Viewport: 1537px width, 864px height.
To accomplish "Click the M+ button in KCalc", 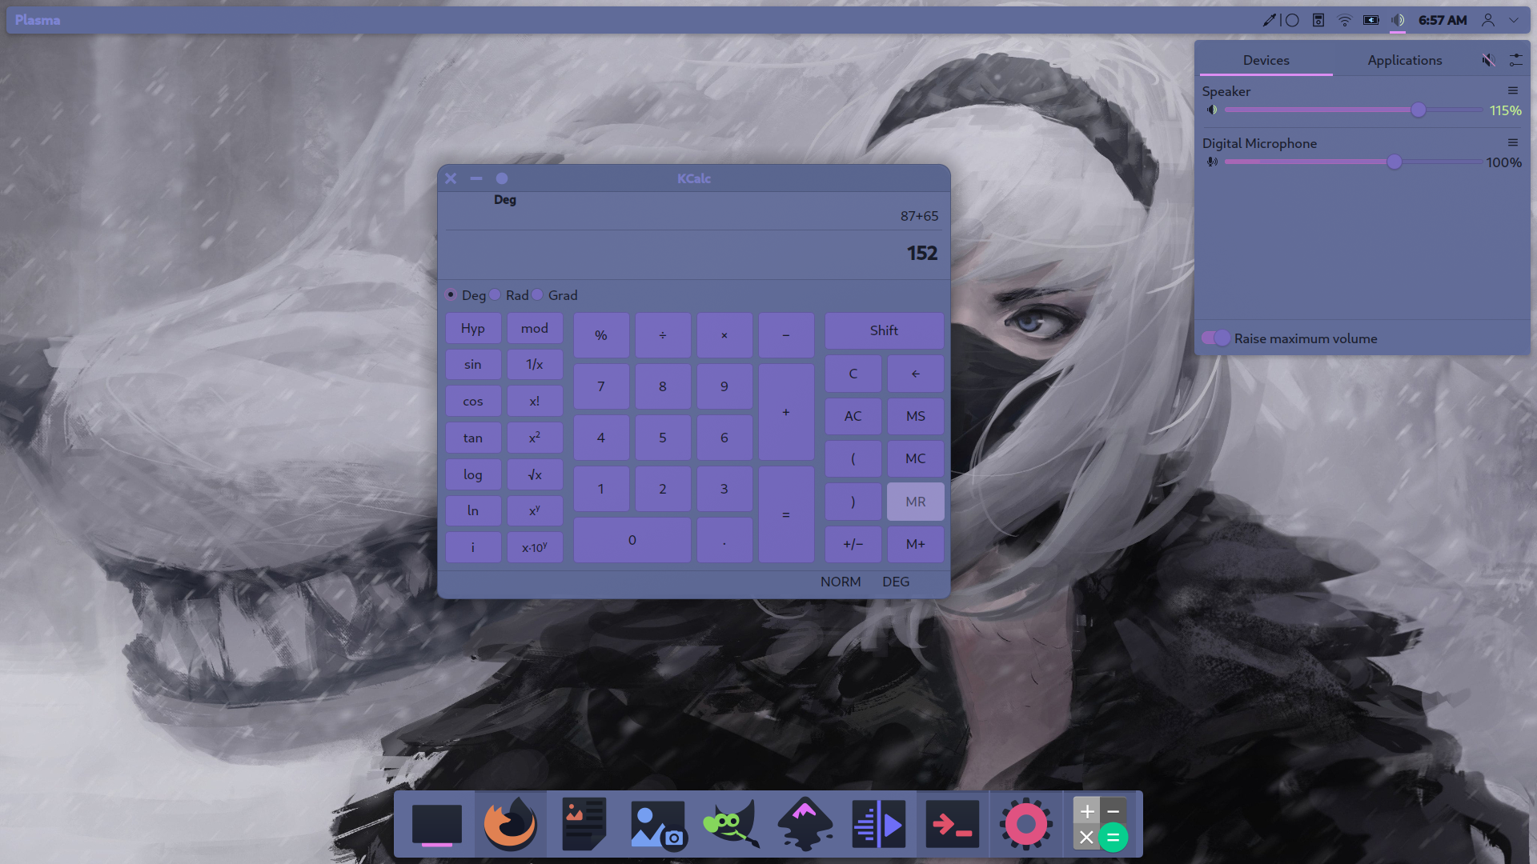I will pos(916,544).
